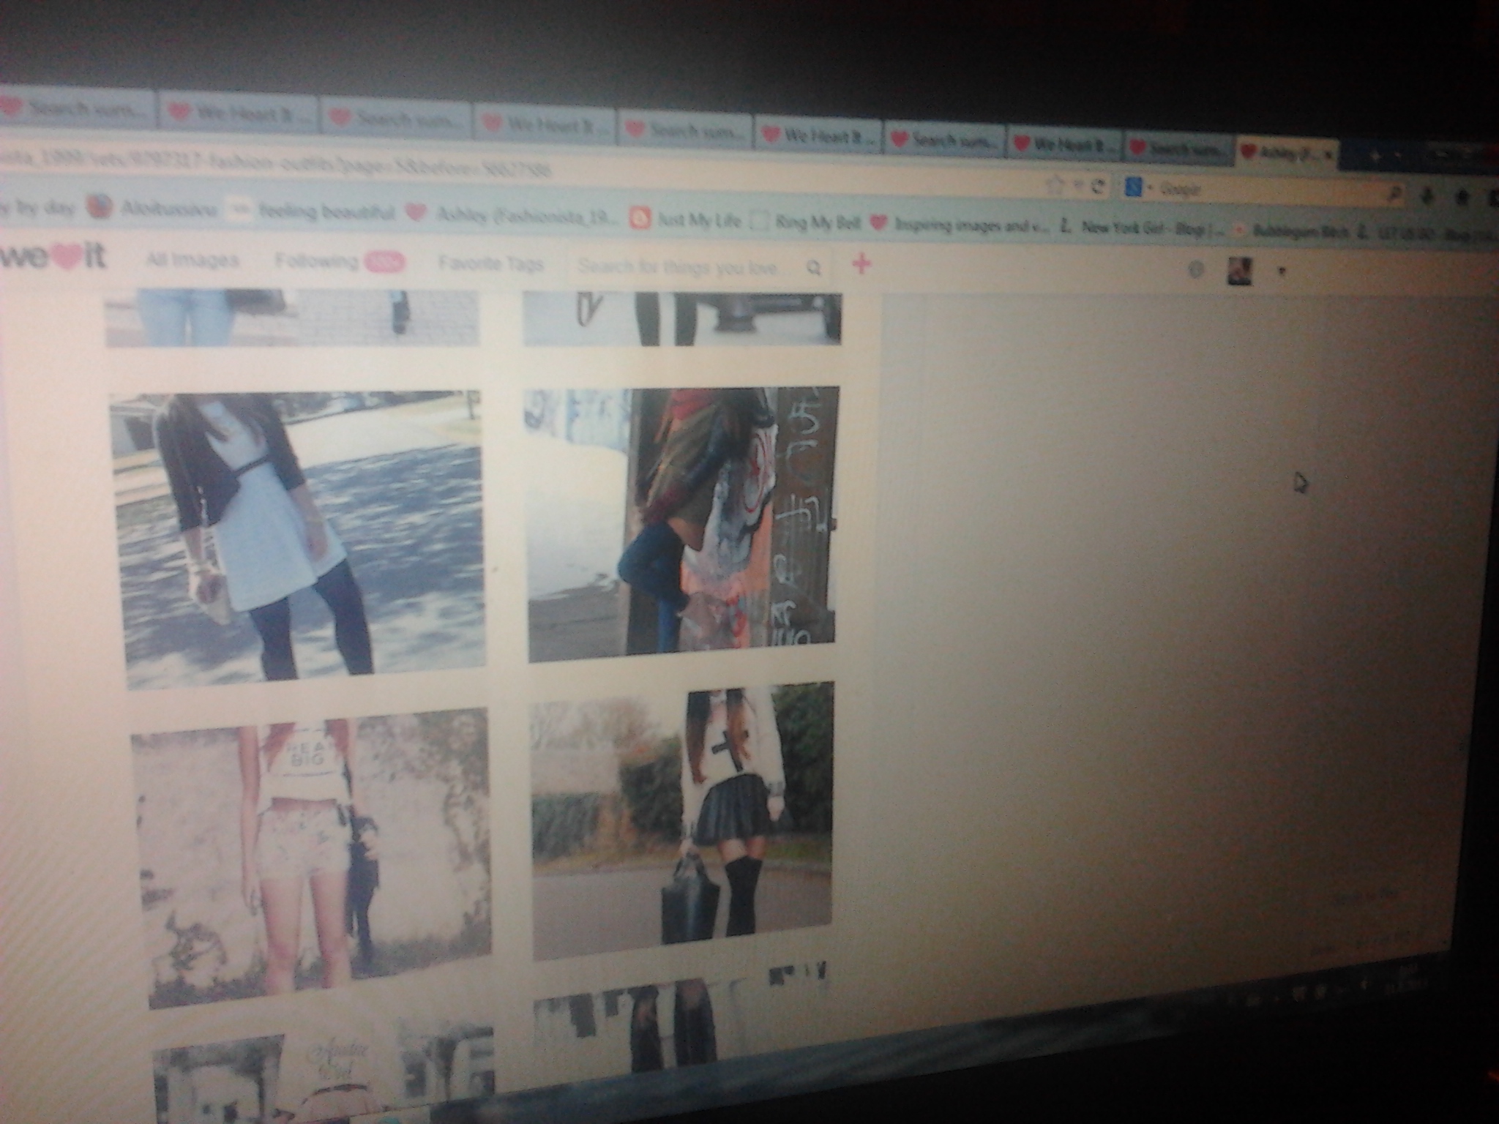Open Favorite Tags
This screenshot has width=1499, height=1124.
491,263
